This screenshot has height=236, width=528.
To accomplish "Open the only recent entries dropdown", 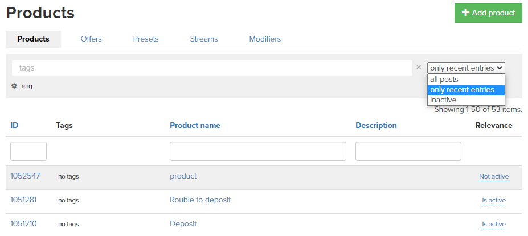I will (466, 68).
